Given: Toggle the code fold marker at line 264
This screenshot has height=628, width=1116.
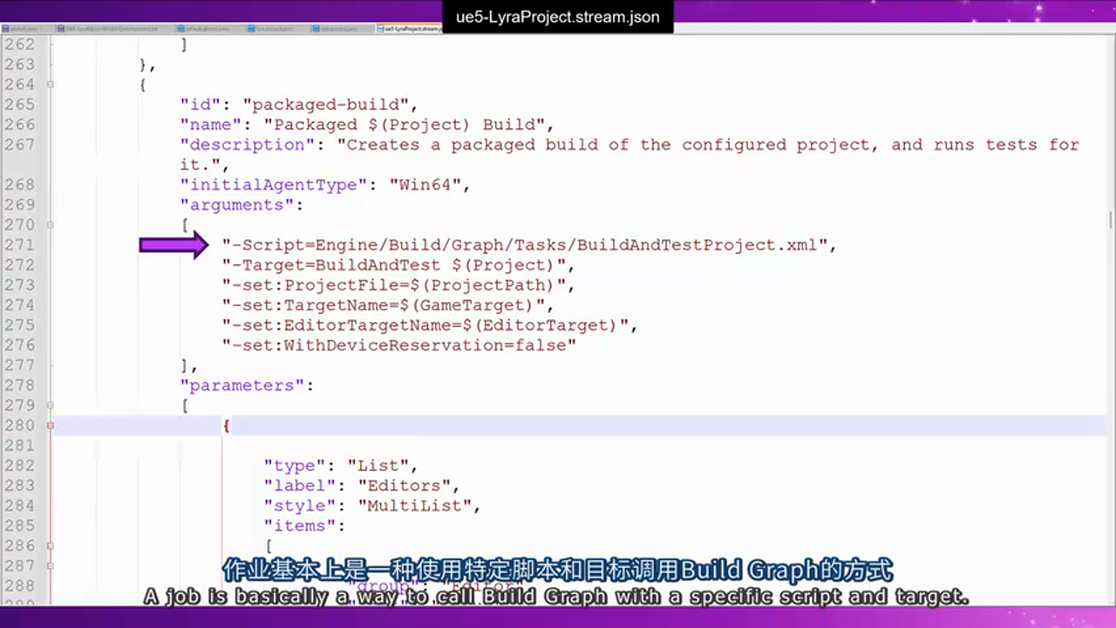Looking at the screenshot, I should [50, 84].
